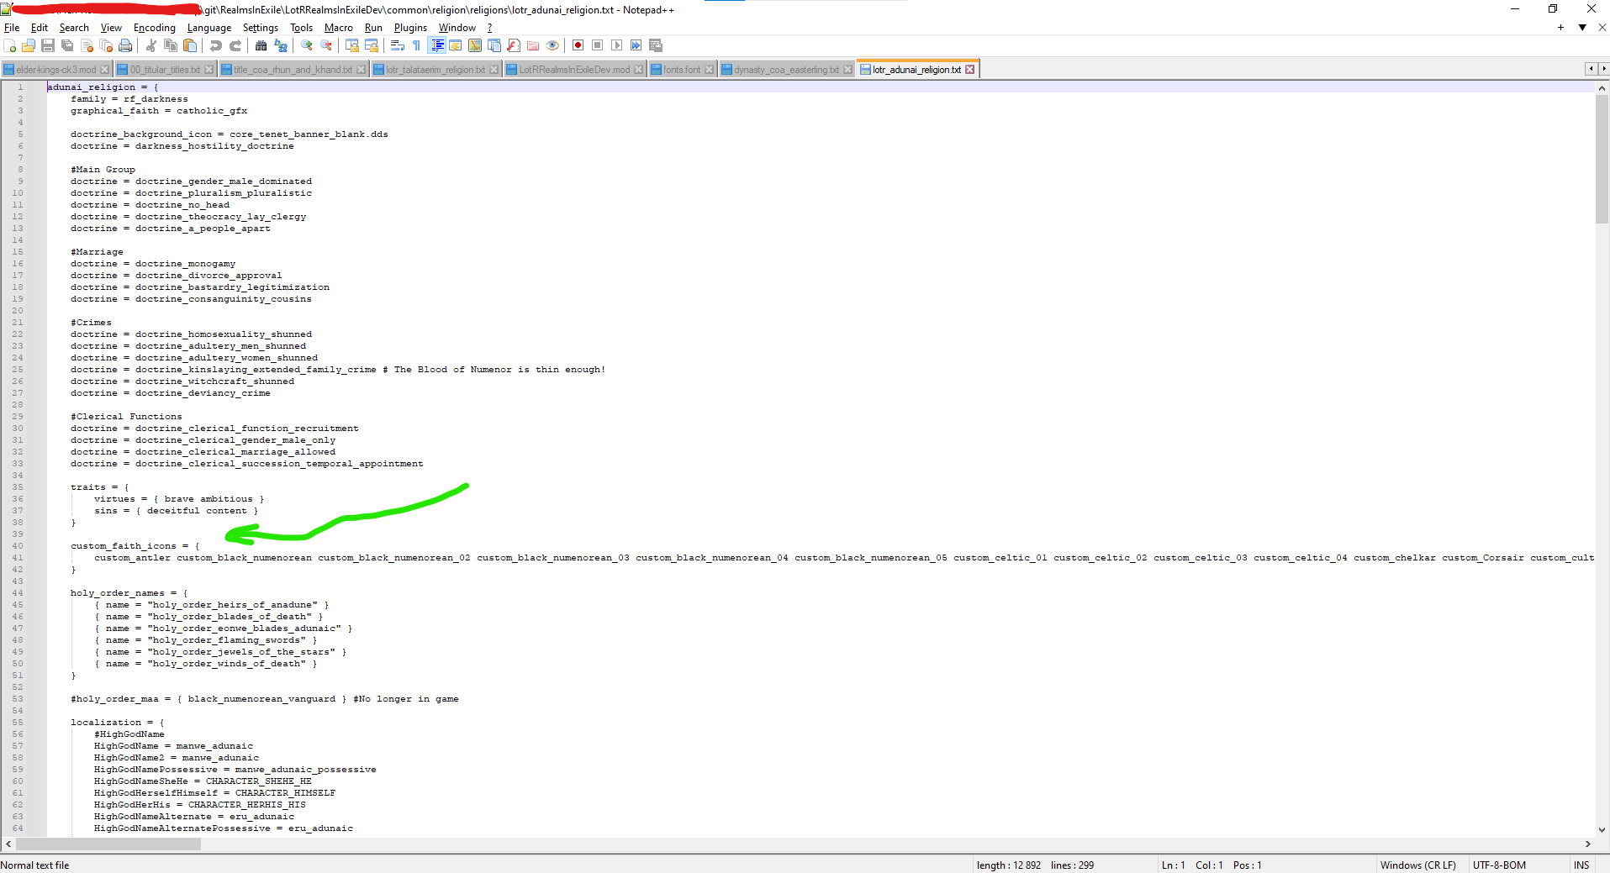Open Replace dialog with the Replace icon

(281, 45)
